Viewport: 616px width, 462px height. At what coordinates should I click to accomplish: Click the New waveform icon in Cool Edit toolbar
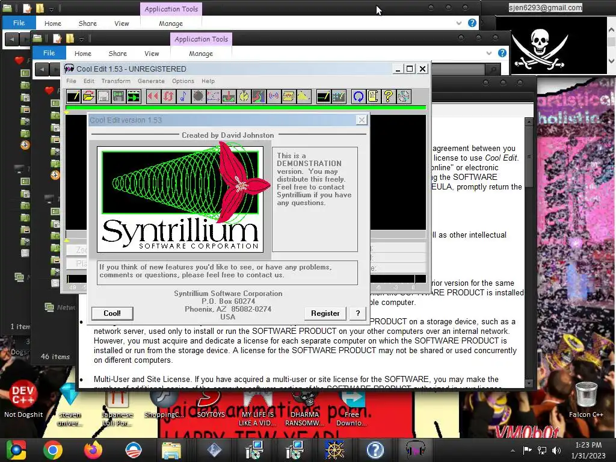pyautogui.click(x=73, y=96)
